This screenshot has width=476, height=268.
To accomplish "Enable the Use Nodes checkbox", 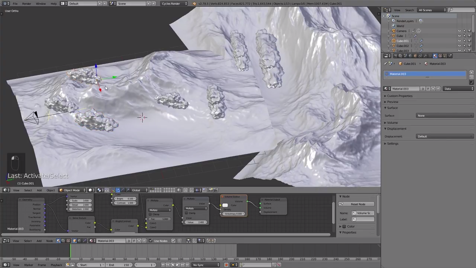I will [151, 241].
